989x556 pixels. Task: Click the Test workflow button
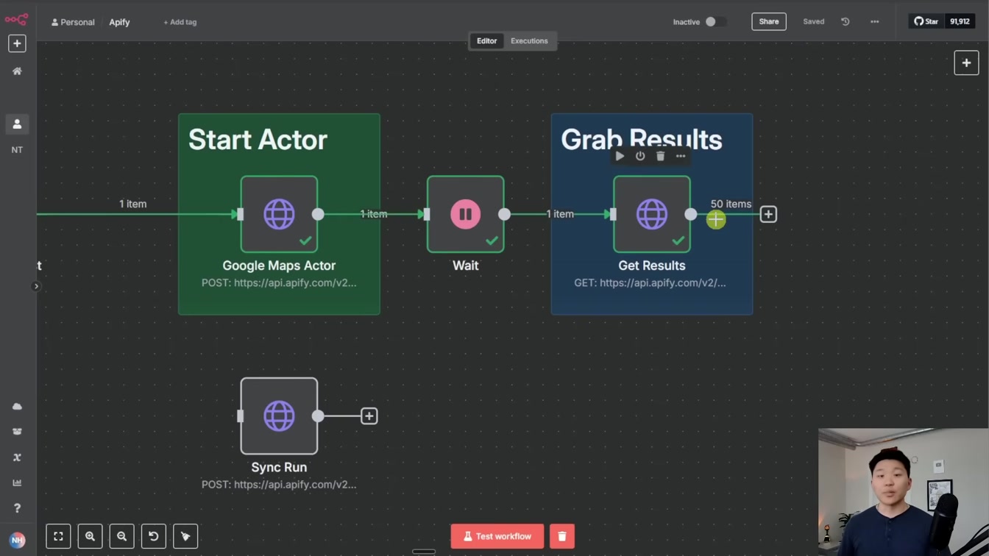(497, 536)
